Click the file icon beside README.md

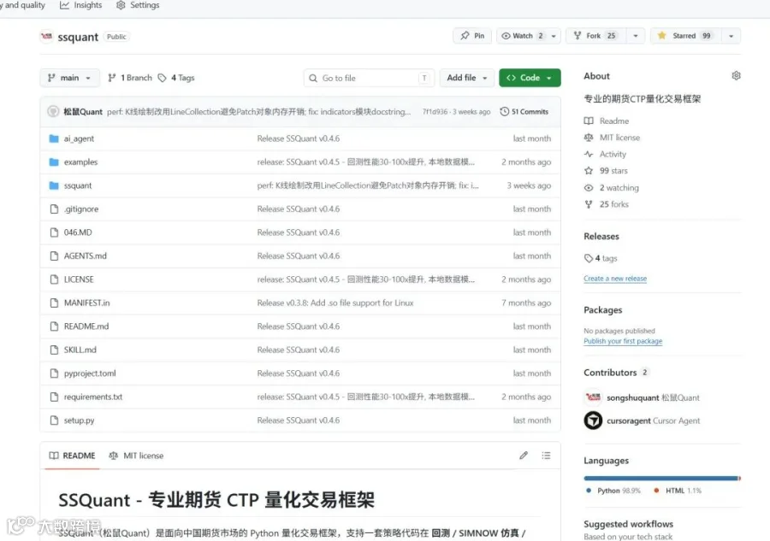tap(54, 326)
